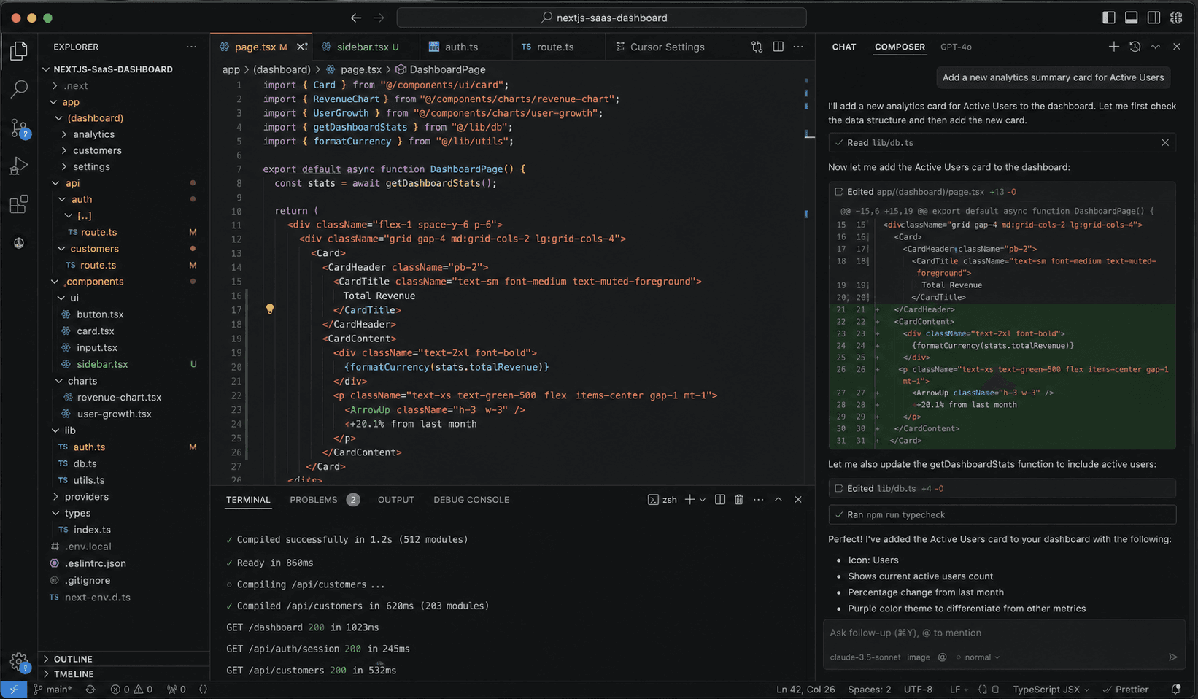Open revenue-chart.tsx in the file tree
Screen dimensions: 1198x699
click(x=119, y=398)
